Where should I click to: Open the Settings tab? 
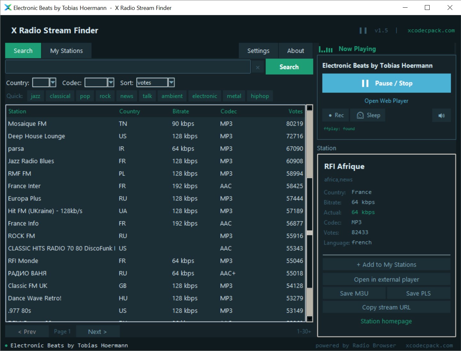click(x=258, y=51)
